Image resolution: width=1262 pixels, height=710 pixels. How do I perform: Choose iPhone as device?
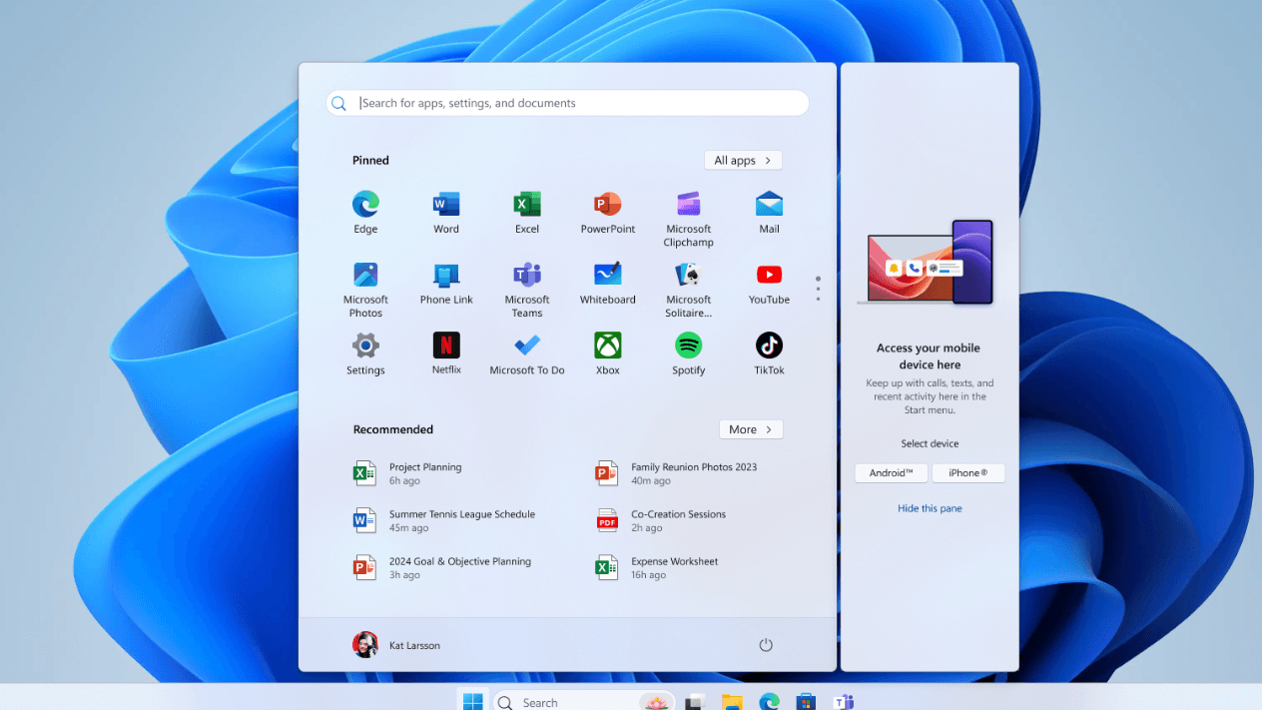(x=967, y=473)
